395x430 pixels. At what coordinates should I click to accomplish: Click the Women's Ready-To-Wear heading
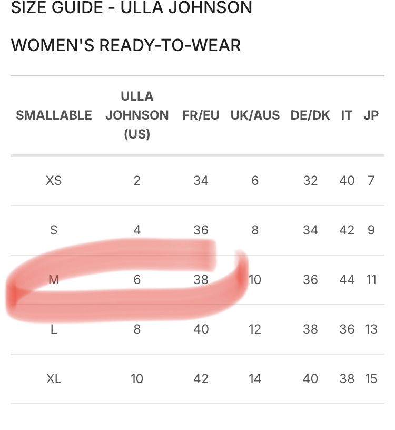coord(126,45)
